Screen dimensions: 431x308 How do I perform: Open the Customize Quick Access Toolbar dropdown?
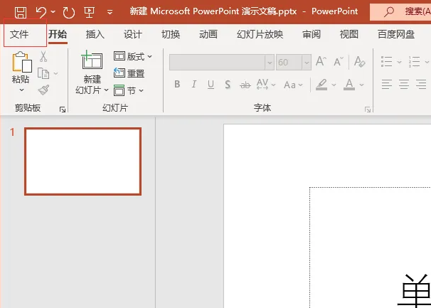[x=110, y=12]
